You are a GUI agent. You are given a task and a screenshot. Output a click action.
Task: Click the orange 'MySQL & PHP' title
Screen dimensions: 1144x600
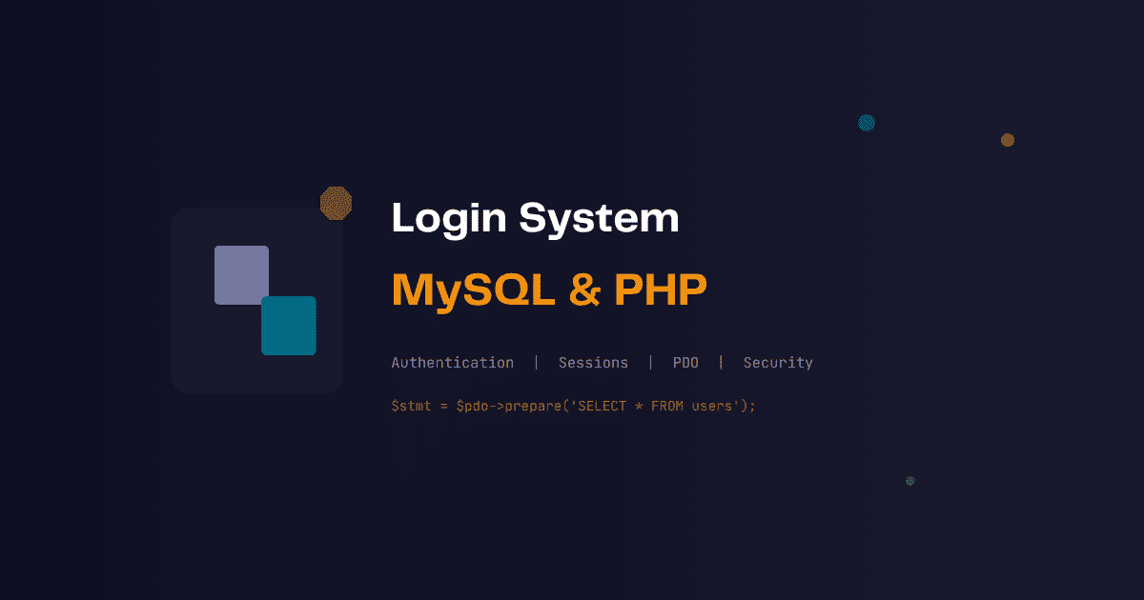pos(549,290)
